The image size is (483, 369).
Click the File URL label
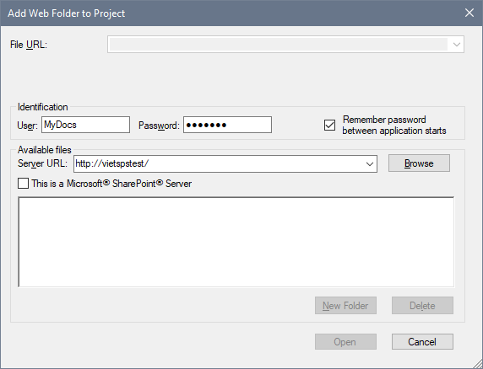tap(29, 45)
